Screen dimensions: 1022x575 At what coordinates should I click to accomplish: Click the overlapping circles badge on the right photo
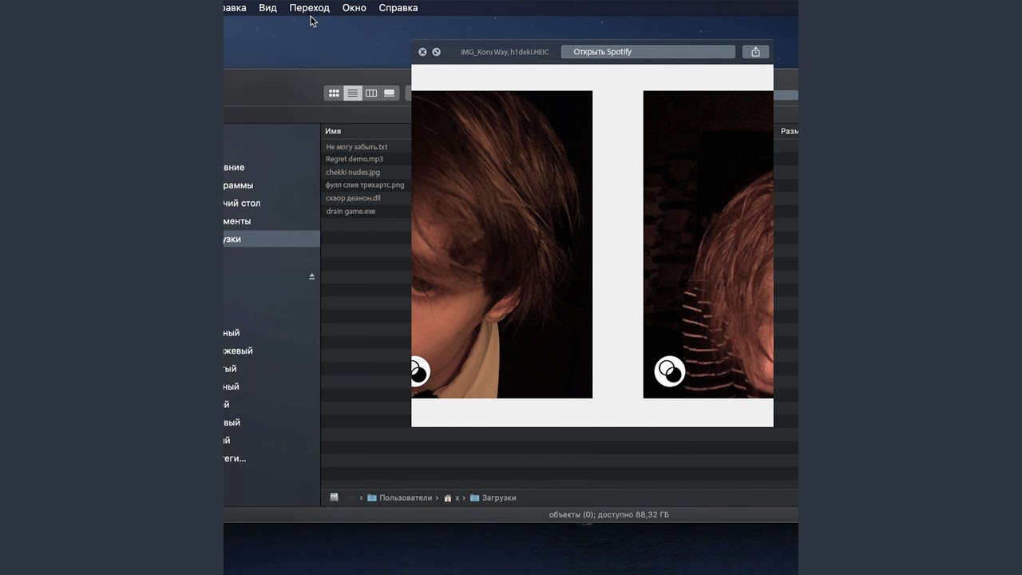pos(669,371)
